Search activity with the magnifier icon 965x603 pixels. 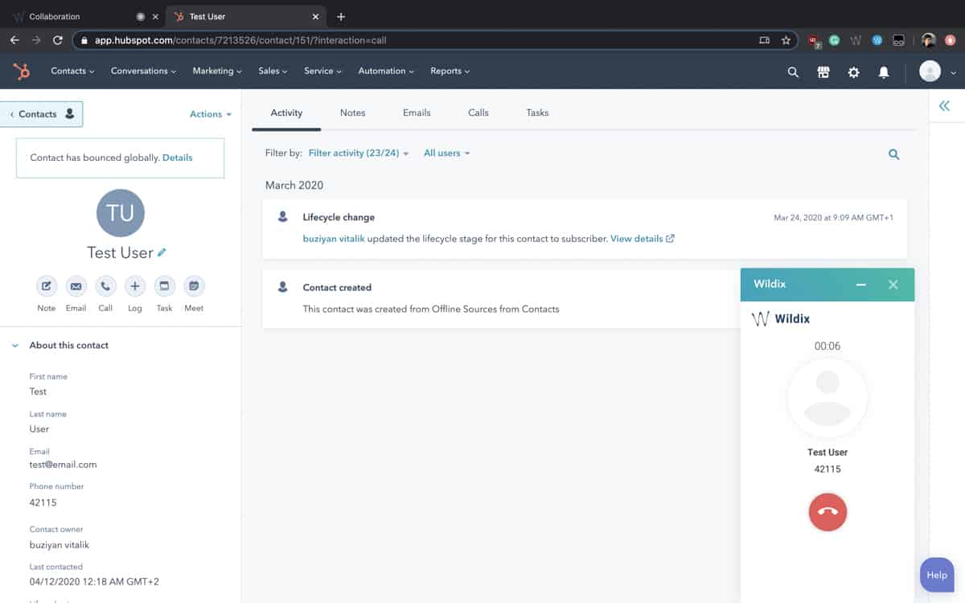pos(893,154)
